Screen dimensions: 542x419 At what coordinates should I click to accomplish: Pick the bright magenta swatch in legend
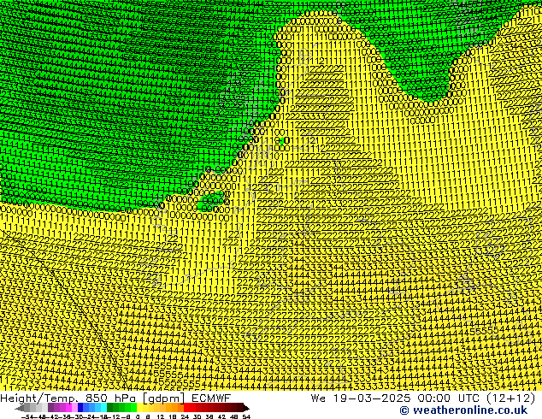pos(68,408)
